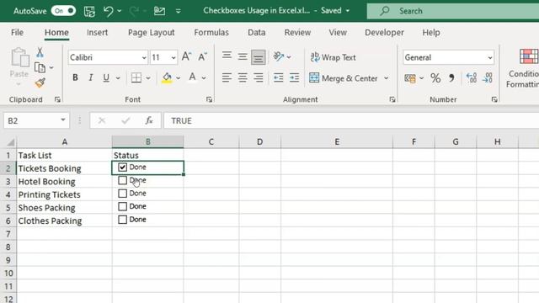Select column E header
This screenshot has width=539, height=303.
click(337, 141)
